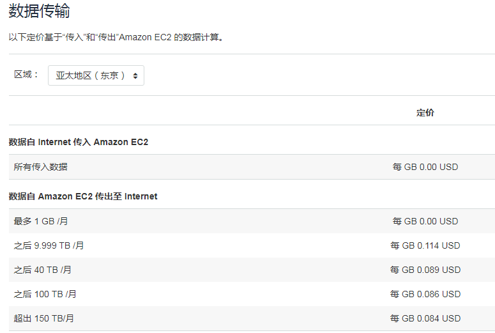Screen dimensions: 495x333
Task: Click the 所有传入数据 row label
Action: (41, 167)
